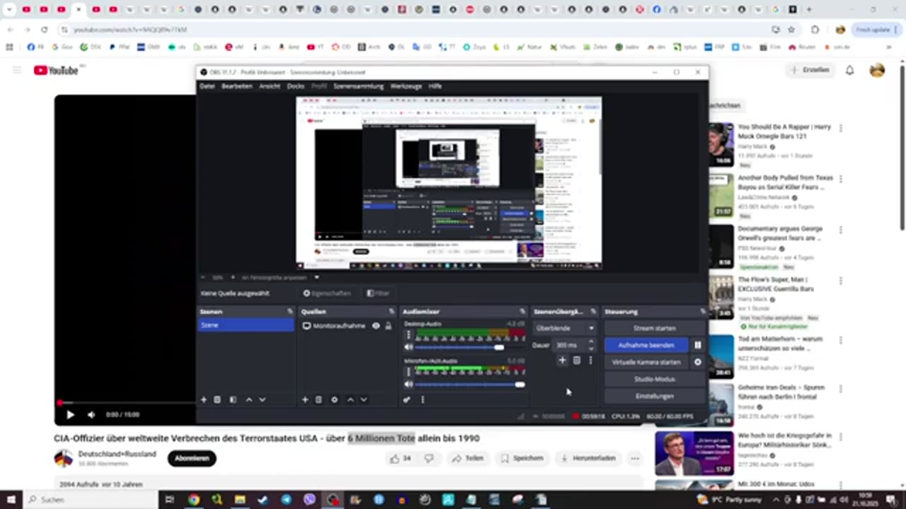
Task: Open the Quellen dock options icon
Action: [x=391, y=312]
